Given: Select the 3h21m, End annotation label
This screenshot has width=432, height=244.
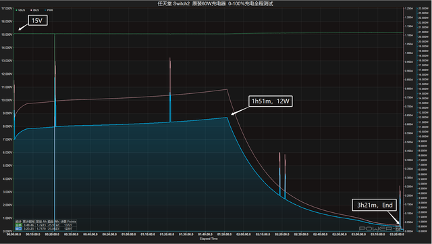Looking at the screenshot, I should [x=375, y=205].
